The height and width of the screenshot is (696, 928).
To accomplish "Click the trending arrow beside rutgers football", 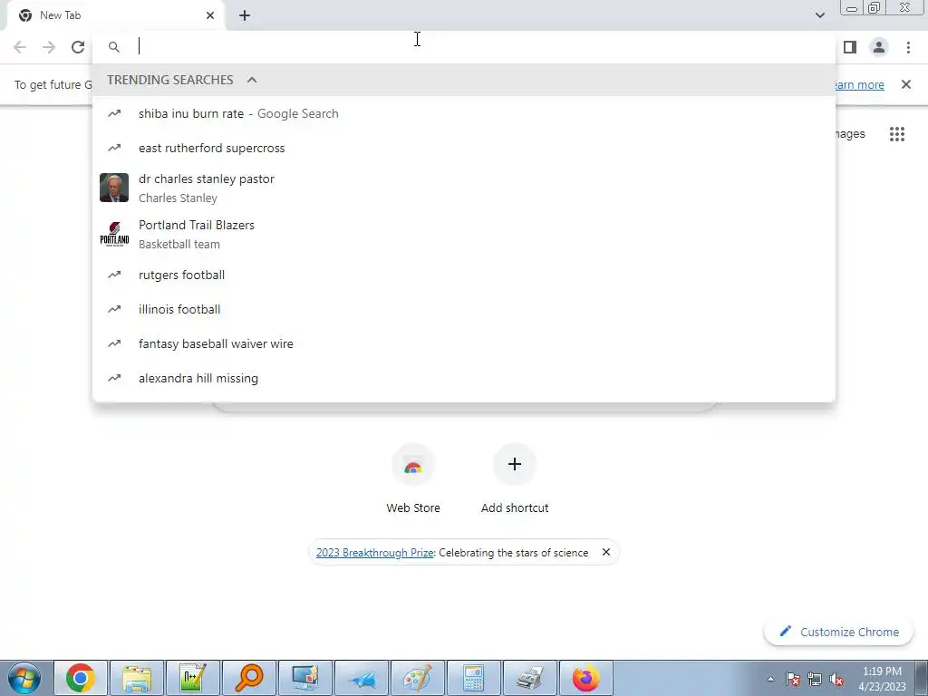I will tap(114, 275).
